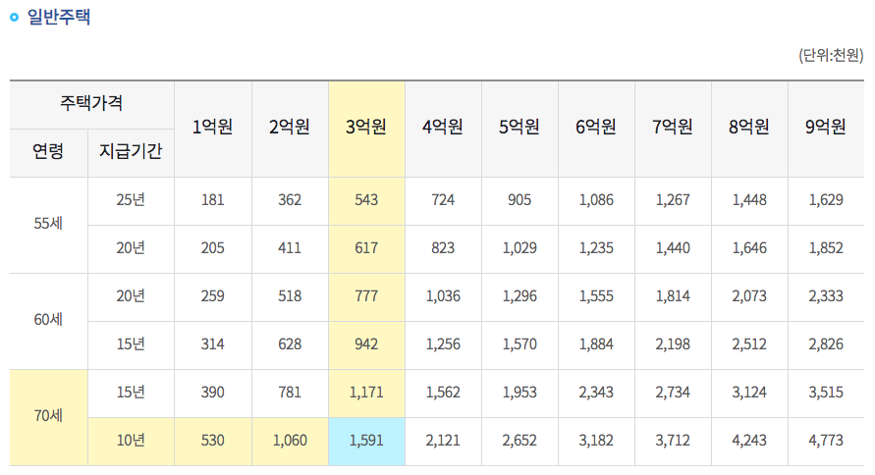Click the cell showing 823
Viewport: 875px width, 475px height.
pos(443,249)
